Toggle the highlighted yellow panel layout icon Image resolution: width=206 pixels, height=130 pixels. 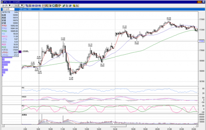[x=30, y=6]
